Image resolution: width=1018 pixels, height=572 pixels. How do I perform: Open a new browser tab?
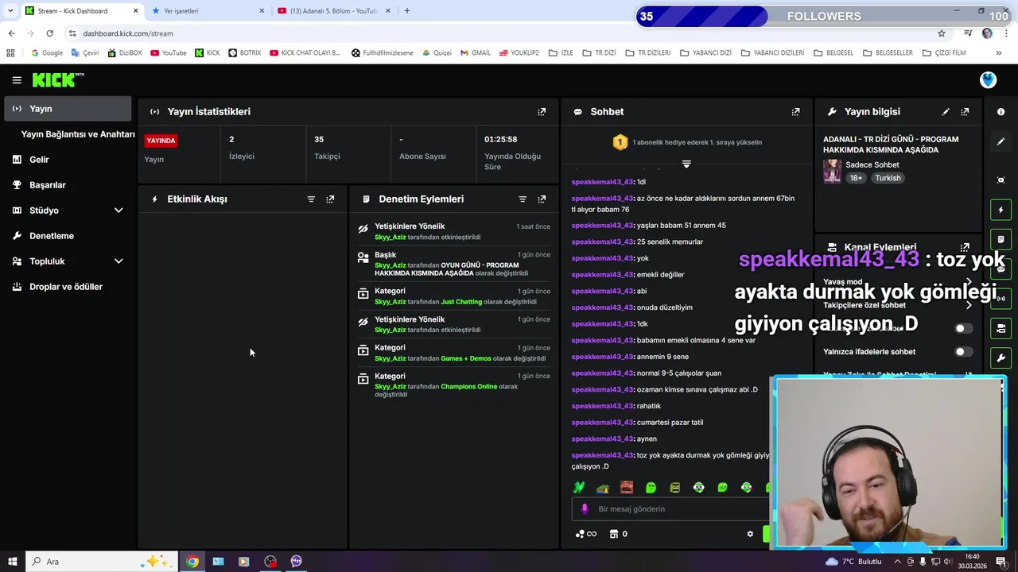406,10
